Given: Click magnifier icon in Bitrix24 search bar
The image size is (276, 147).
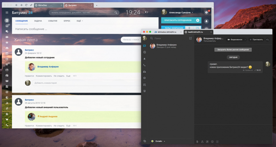Looking at the screenshot, I should tap(116, 13).
